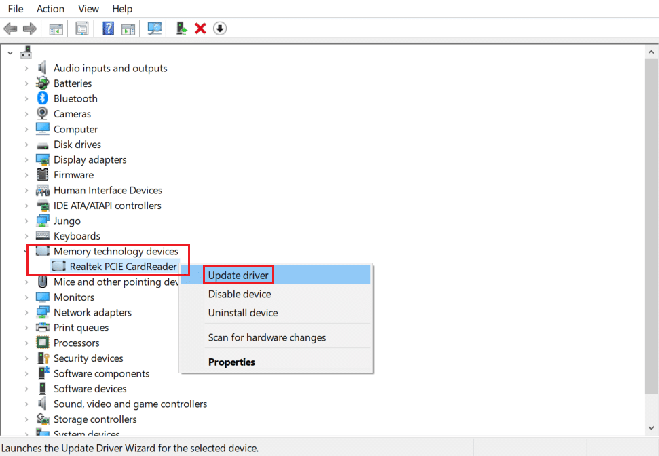The width and height of the screenshot is (659, 456).
Task: Click the Update driver software toolbar icon
Action: click(182, 28)
